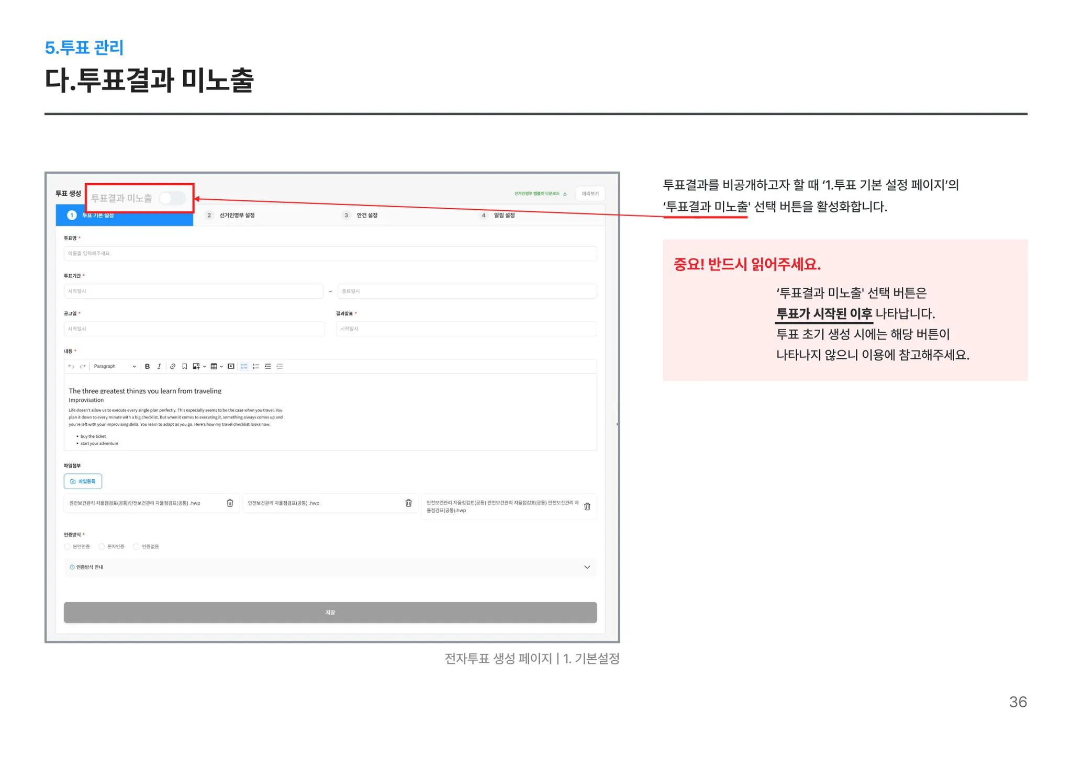
Task: Toggle the numbered list icon
Action: (256, 367)
